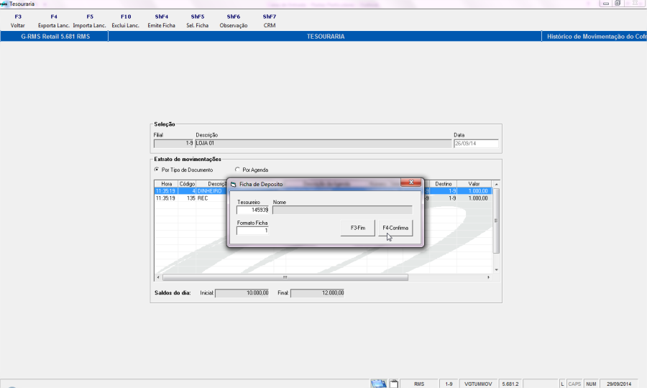Click F5 Importa Lanc. toolbar button
647x388 pixels.
click(90, 21)
